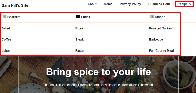View the Business Hour page

pos(159,4)
